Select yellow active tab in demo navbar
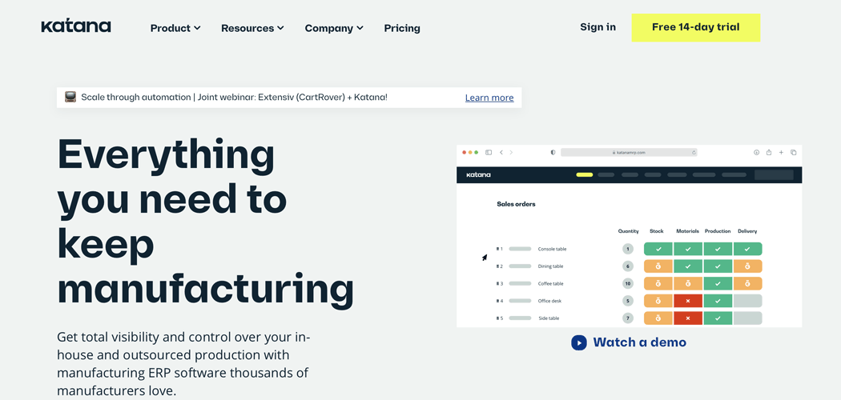The height and width of the screenshot is (400, 841). tap(584, 174)
